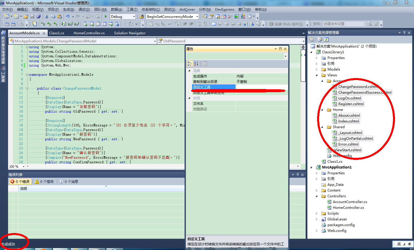The height and width of the screenshot is (250, 414).
Task: Pin the Solution Explorer panel with pushpin
Action: pyautogui.click(x=404, y=33)
